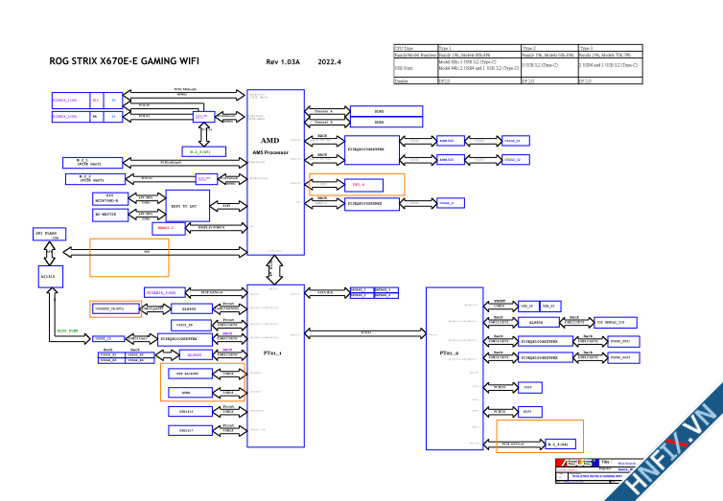Select the AMD AM5 Processor block
Screen dimensions: 723x501
click(276, 172)
